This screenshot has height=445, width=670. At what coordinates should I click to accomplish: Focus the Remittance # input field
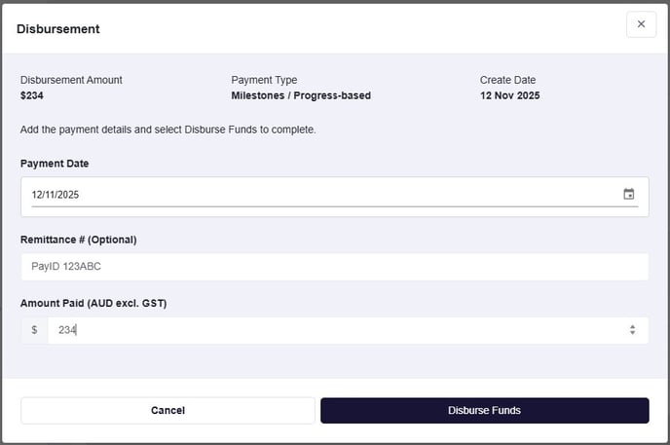pyautogui.click(x=334, y=267)
